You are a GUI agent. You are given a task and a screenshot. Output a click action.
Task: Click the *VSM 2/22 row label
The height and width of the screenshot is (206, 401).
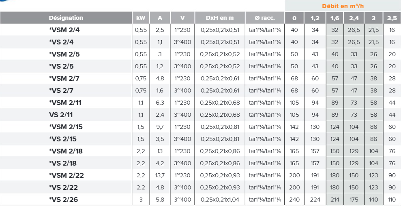pyautogui.click(x=66, y=175)
